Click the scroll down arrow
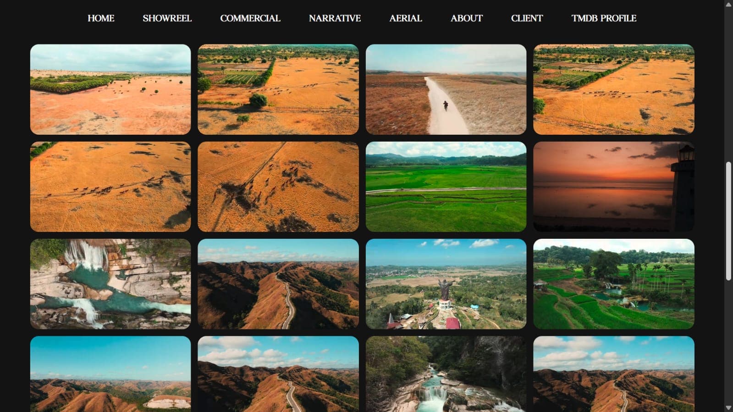 (728, 407)
